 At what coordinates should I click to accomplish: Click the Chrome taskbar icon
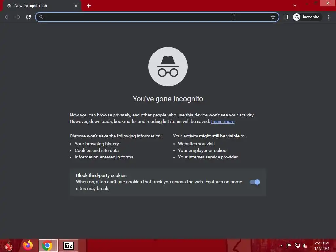(47, 245)
